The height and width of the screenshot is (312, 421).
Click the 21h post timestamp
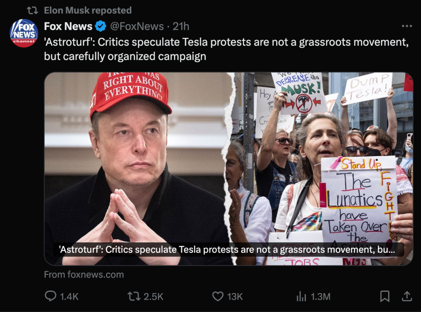[181, 26]
